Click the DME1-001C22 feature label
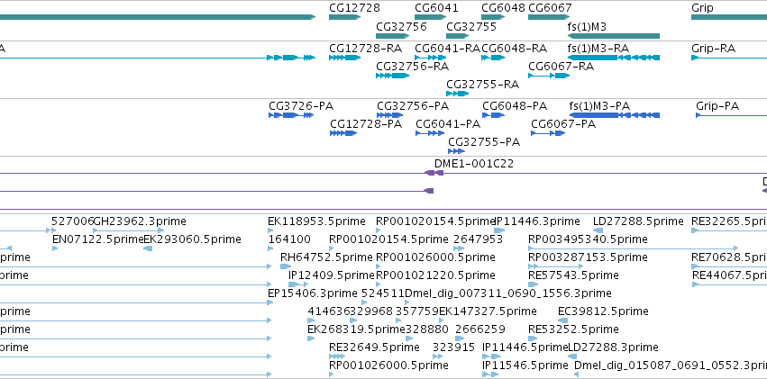The height and width of the screenshot is (379, 767). coord(474,164)
